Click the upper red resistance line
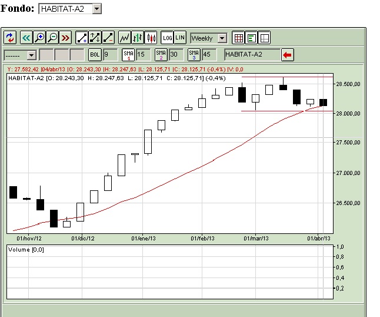380x317 pixels. coord(287,77)
